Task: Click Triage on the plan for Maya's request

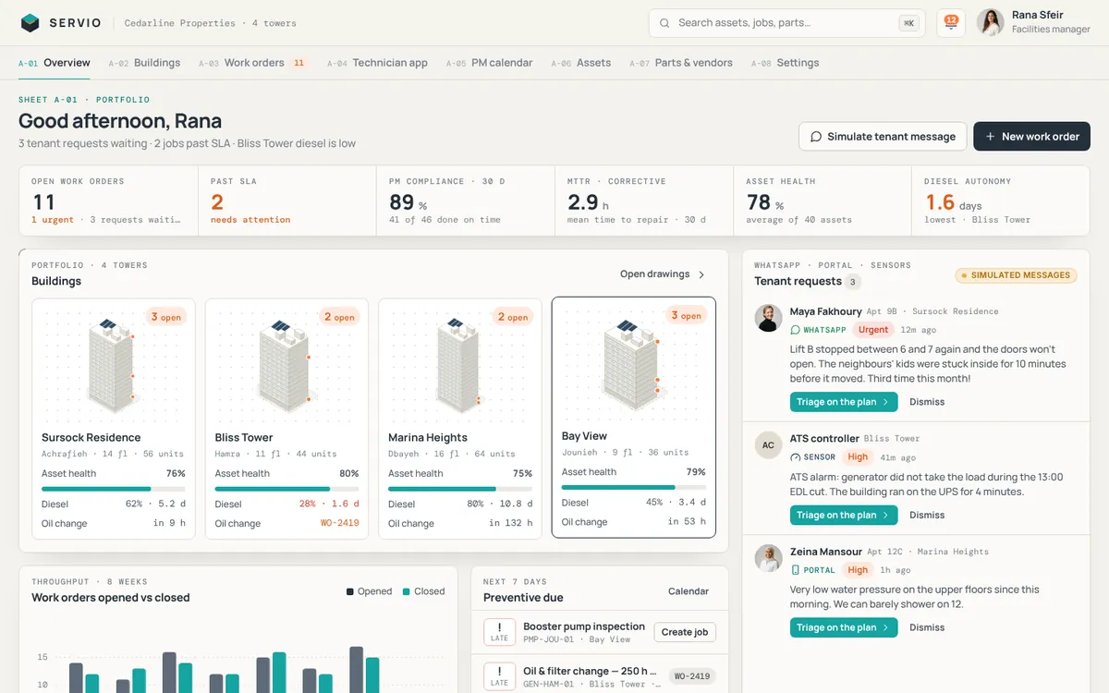Action: point(844,402)
